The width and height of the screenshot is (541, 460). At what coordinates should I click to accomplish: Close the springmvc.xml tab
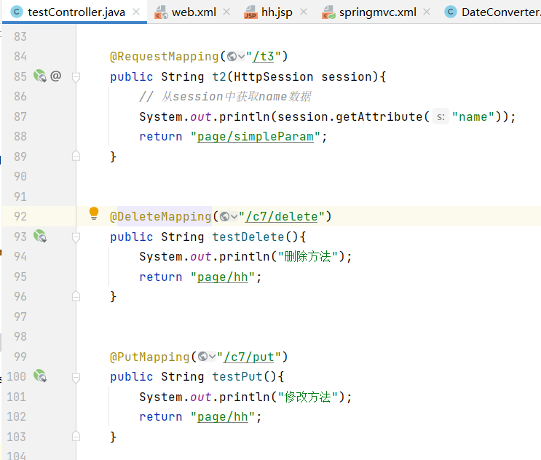point(427,12)
